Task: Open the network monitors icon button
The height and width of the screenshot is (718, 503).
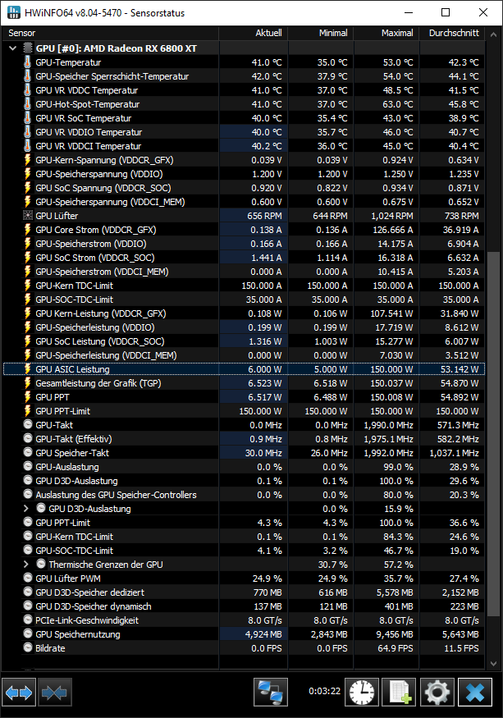Action: 271,693
